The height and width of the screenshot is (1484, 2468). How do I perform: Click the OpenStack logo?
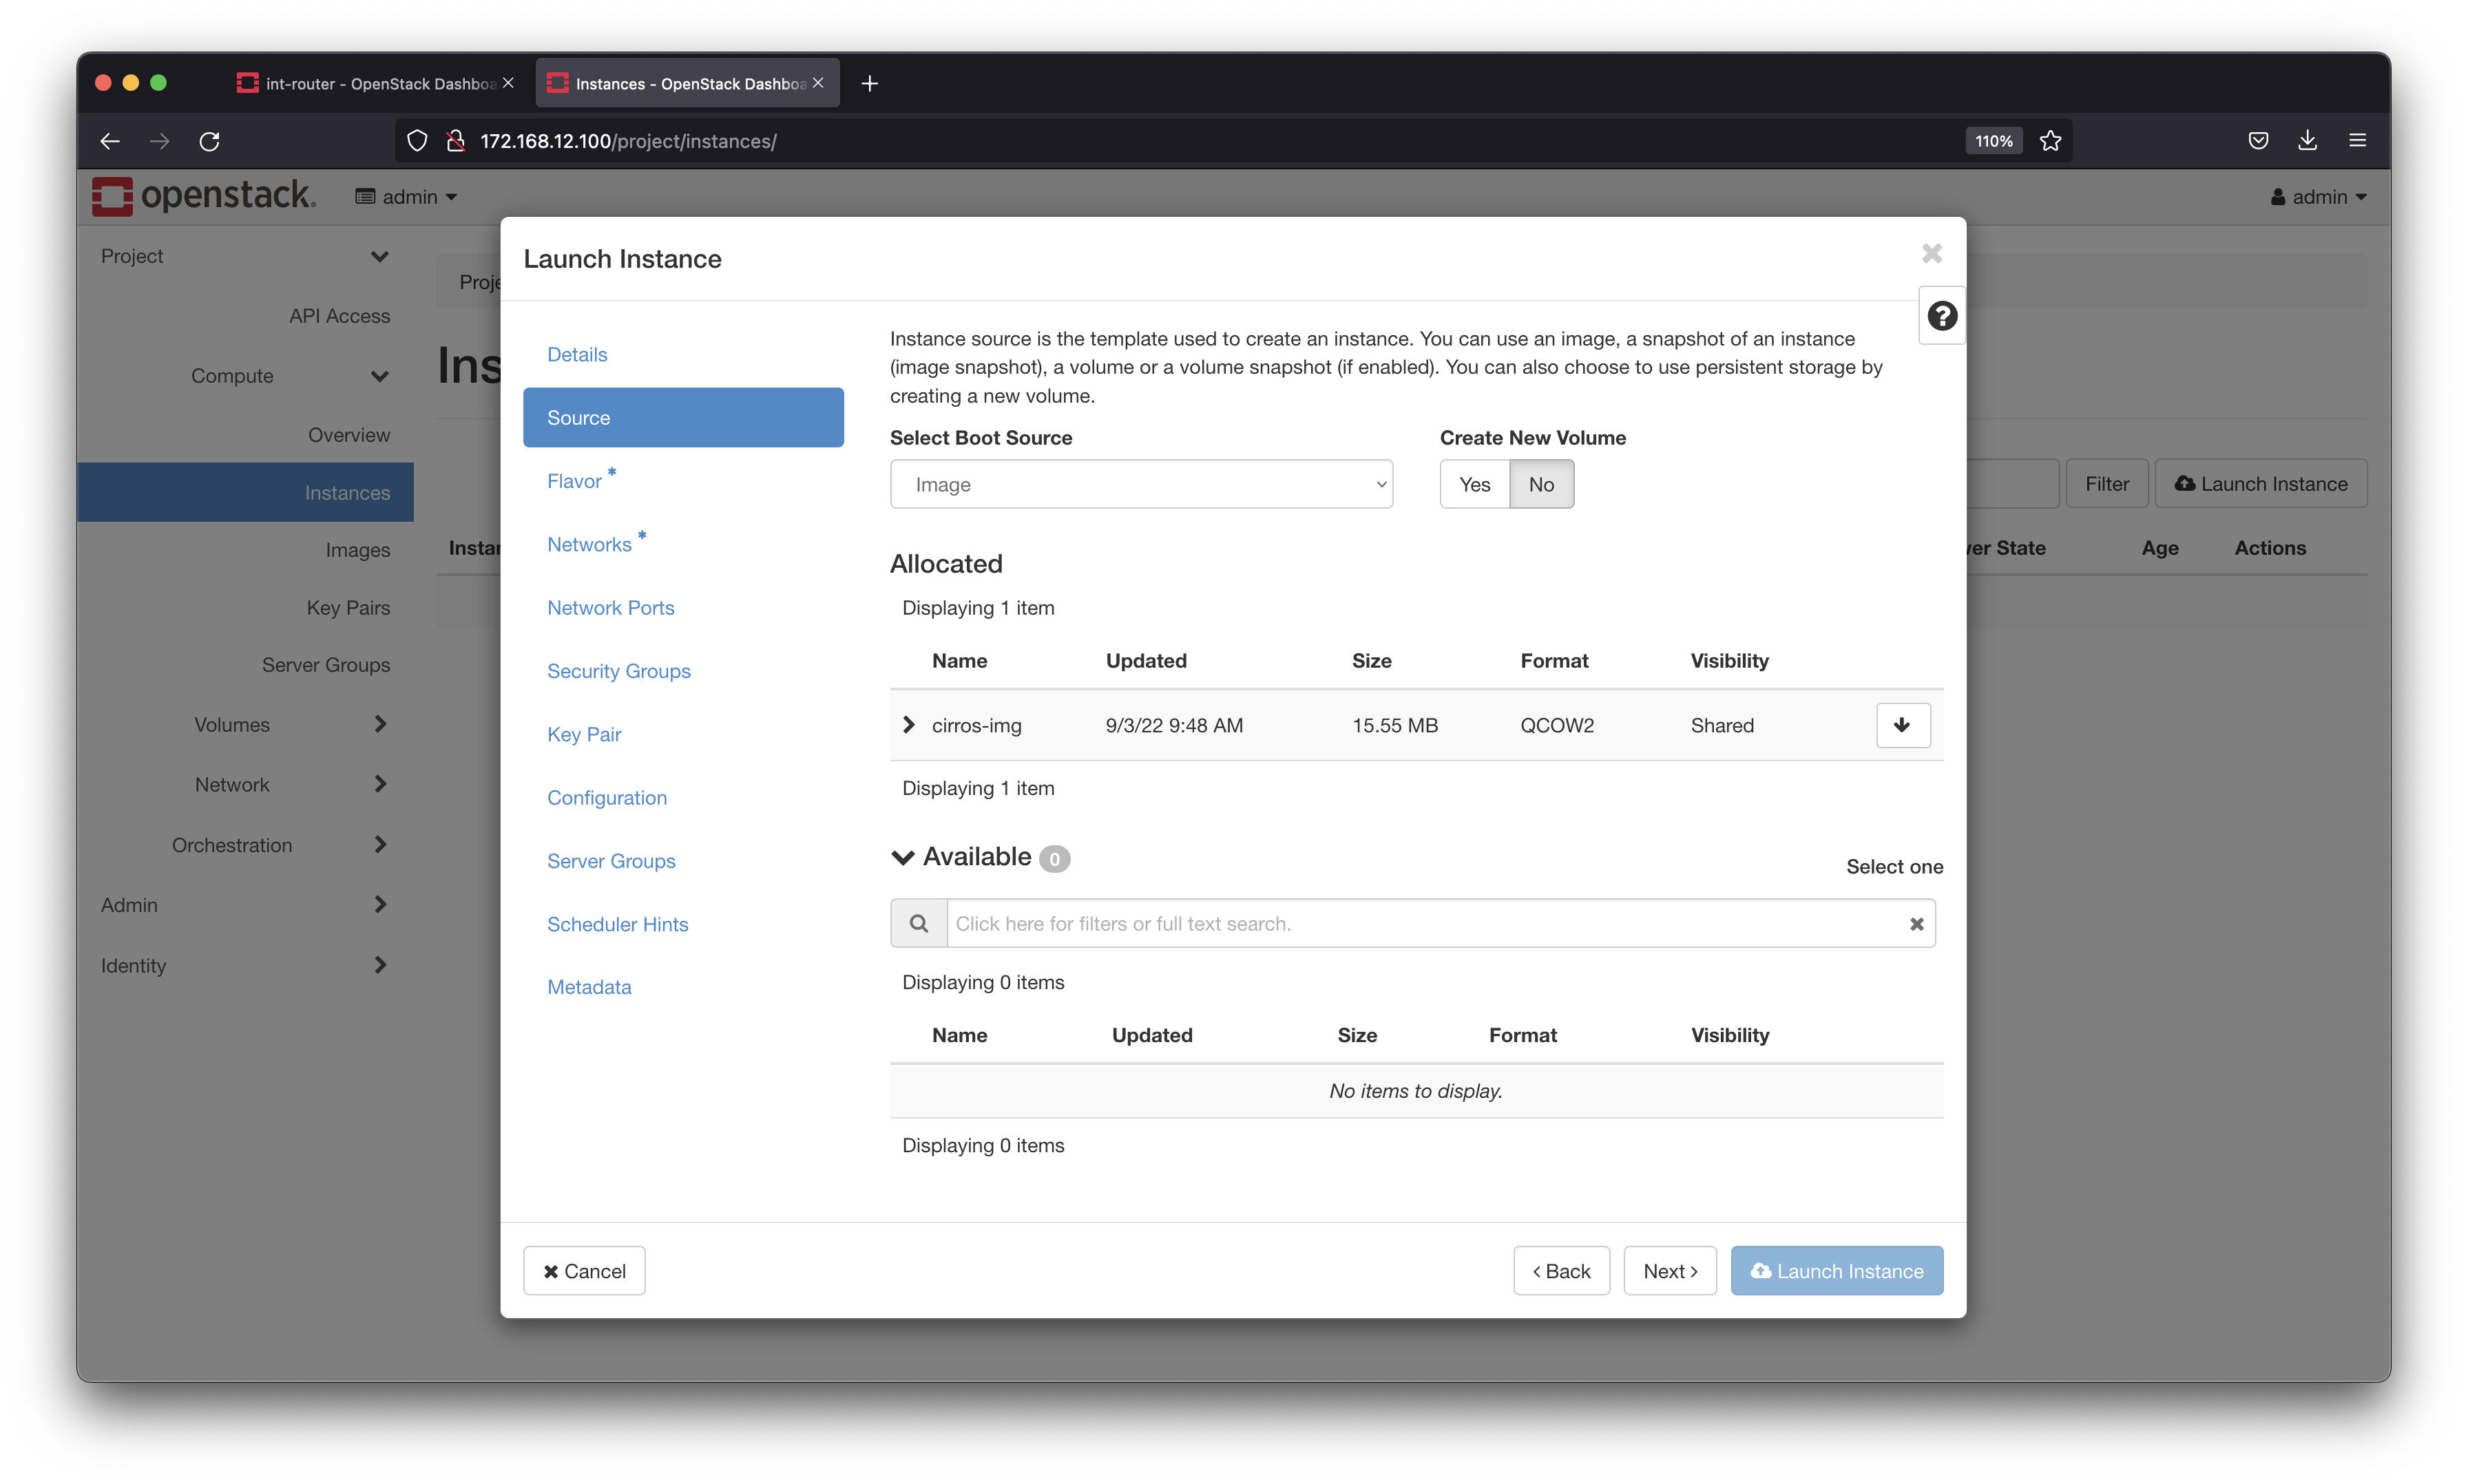pyautogui.click(x=203, y=196)
